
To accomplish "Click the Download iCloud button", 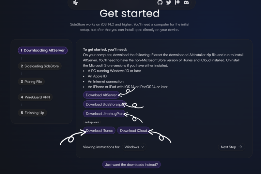I will pyautogui.click(x=133, y=131).
